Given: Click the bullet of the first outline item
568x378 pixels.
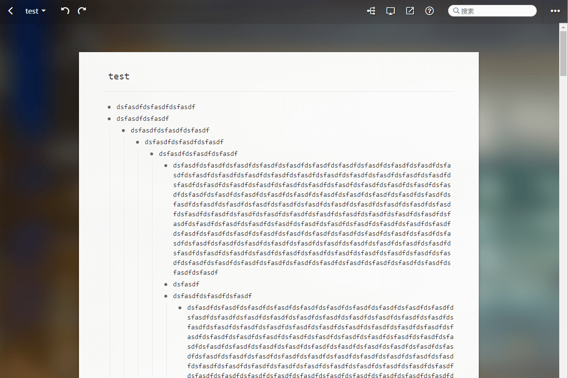Looking at the screenshot, I should click(x=109, y=107).
